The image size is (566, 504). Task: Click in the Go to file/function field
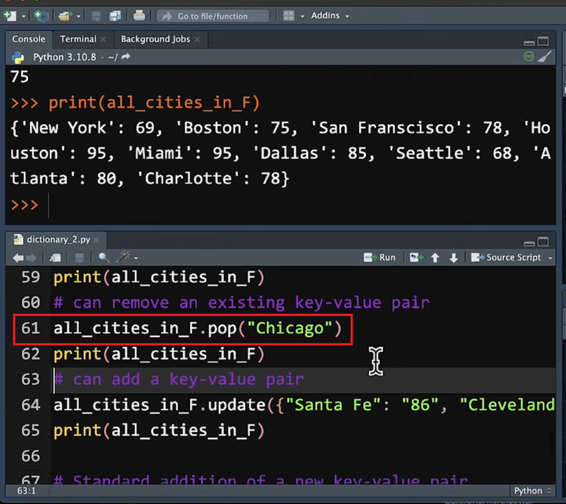pos(212,16)
